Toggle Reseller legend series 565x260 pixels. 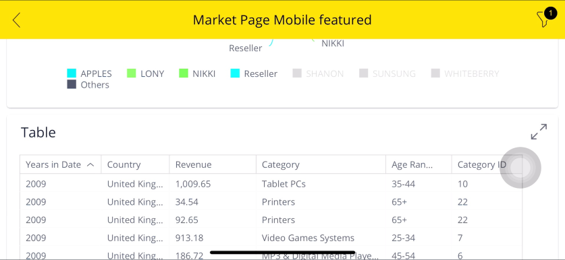coord(254,73)
